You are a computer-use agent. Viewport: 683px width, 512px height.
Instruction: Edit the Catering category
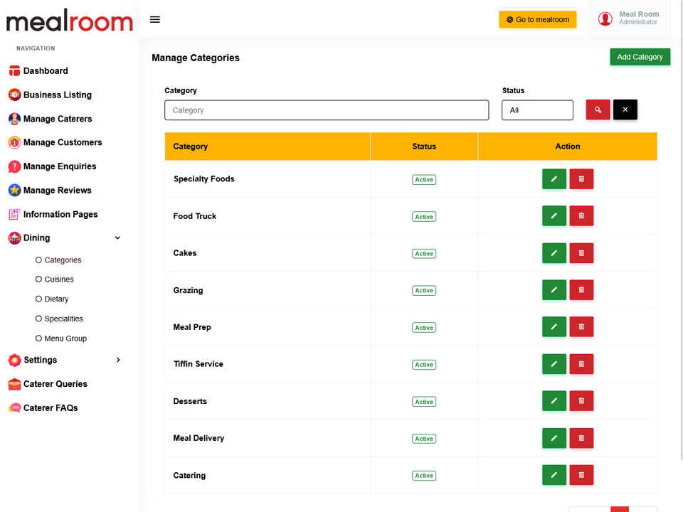point(554,475)
